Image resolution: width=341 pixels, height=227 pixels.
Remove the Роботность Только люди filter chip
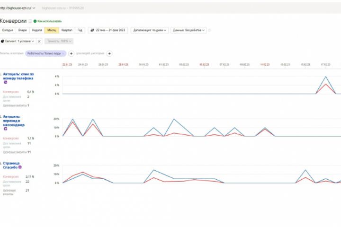[63, 53]
